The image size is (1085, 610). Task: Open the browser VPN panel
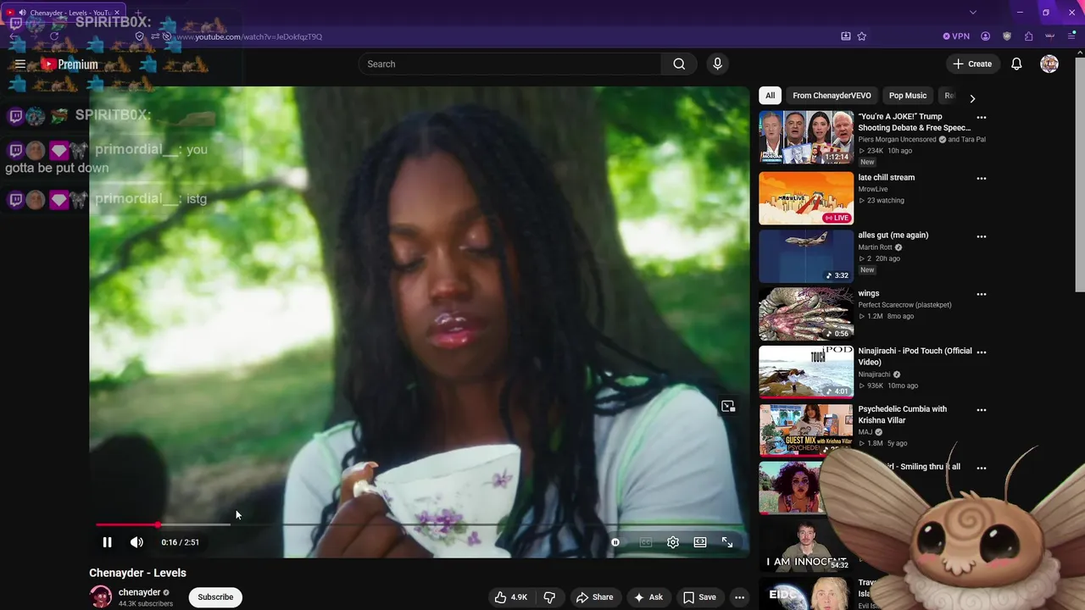[x=956, y=36]
